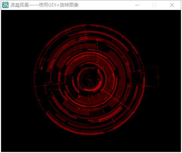Click the small ring node at the lower left spoke
The image size is (182, 153).
pyautogui.click(x=79, y=97)
